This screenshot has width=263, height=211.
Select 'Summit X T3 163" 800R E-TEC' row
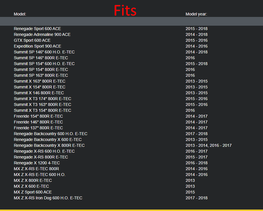coord(43,105)
